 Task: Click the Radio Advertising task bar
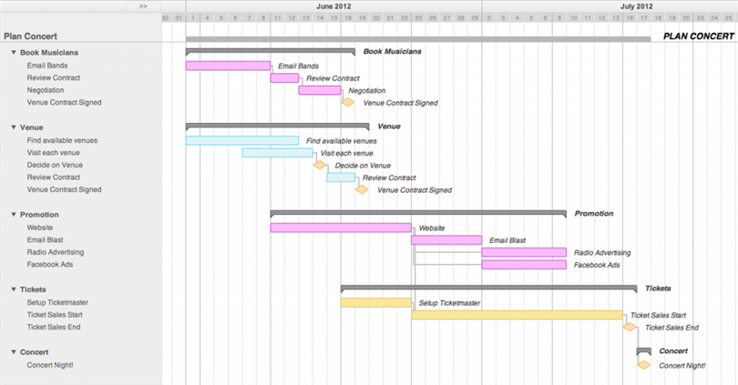tap(524, 252)
